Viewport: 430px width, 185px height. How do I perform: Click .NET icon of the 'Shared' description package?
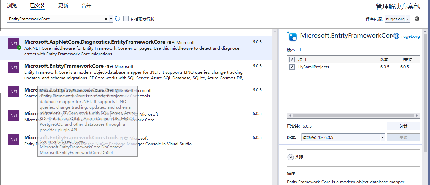click(x=14, y=92)
